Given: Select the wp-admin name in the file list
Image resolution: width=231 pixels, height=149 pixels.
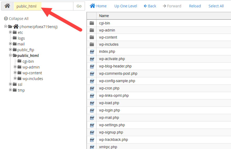Looking at the screenshot, I should [107, 30].
